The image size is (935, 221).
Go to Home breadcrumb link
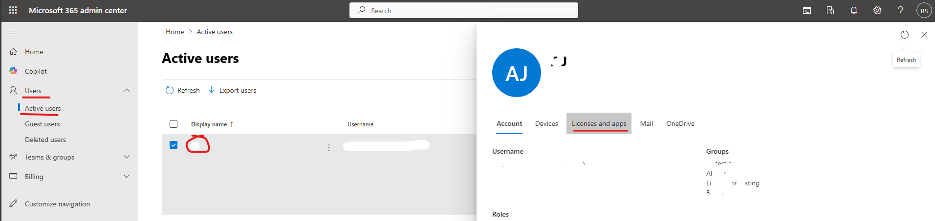[175, 32]
